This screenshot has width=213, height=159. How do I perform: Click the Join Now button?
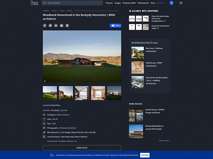pos(145,155)
